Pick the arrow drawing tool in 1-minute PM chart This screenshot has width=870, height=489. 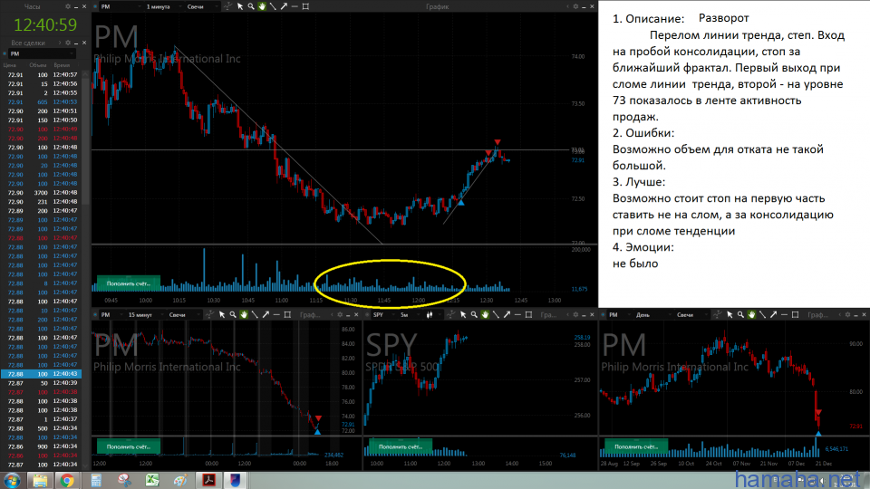tap(284, 6)
